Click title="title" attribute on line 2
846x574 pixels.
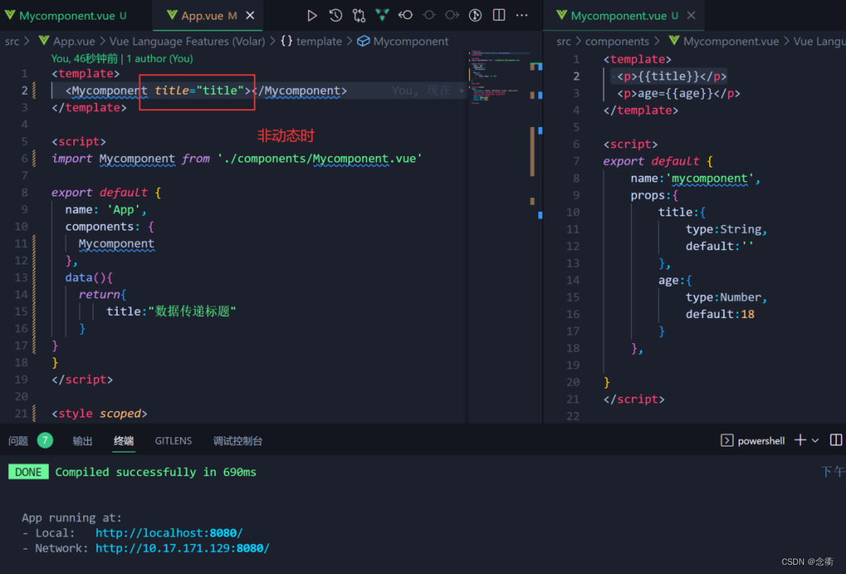tap(199, 91)
